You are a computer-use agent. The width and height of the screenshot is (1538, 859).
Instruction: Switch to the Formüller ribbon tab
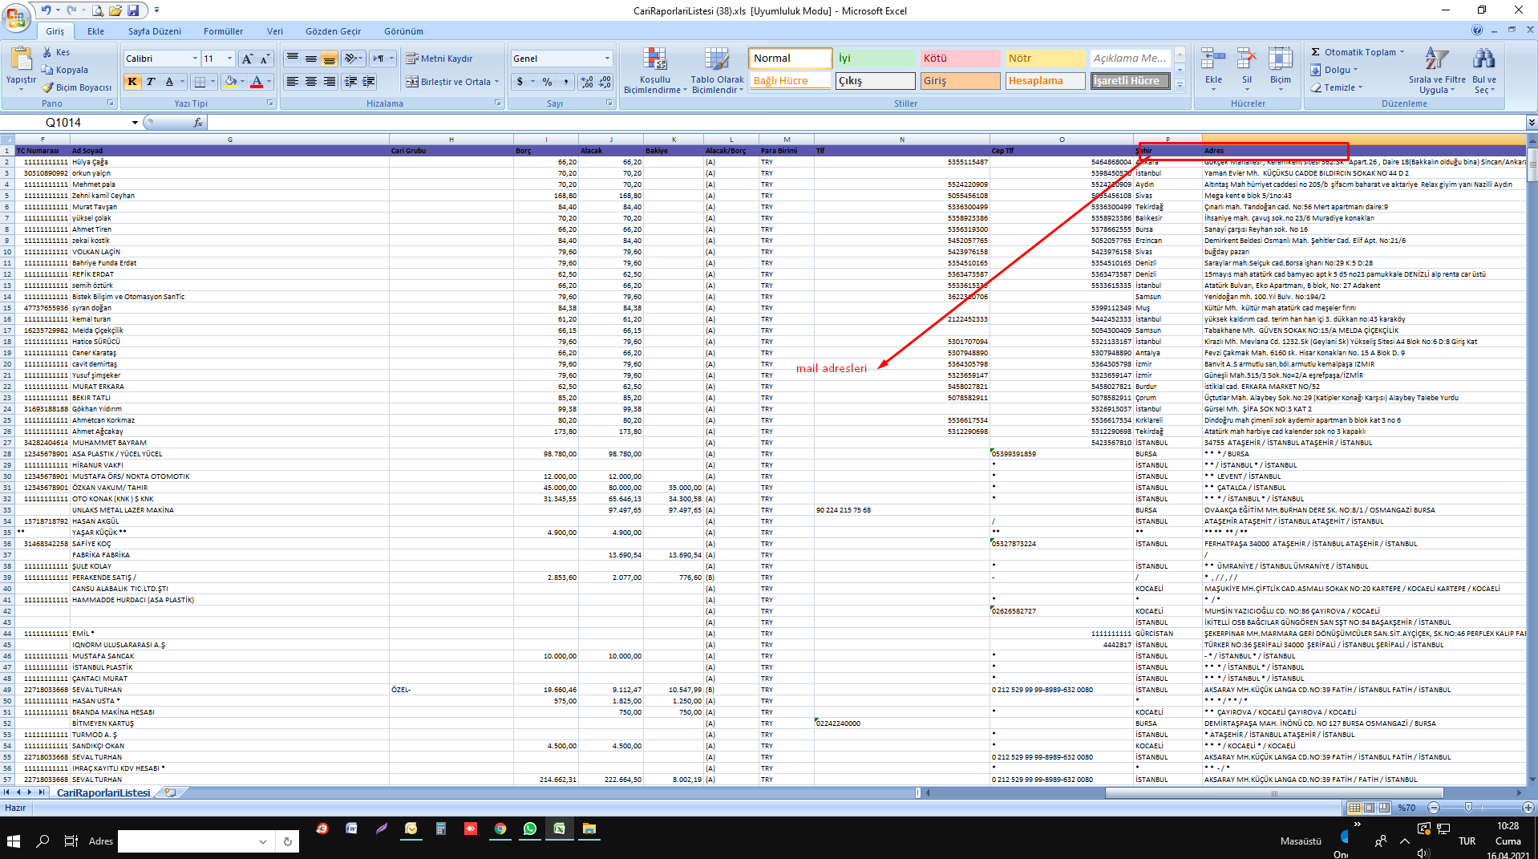point(223,31)
